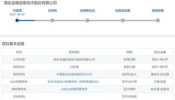This screenshot has width=175, height=100.
Task: Open the 华泰联合证券有限责任公司 sponsor link
Action: click(x=74, y=74)
